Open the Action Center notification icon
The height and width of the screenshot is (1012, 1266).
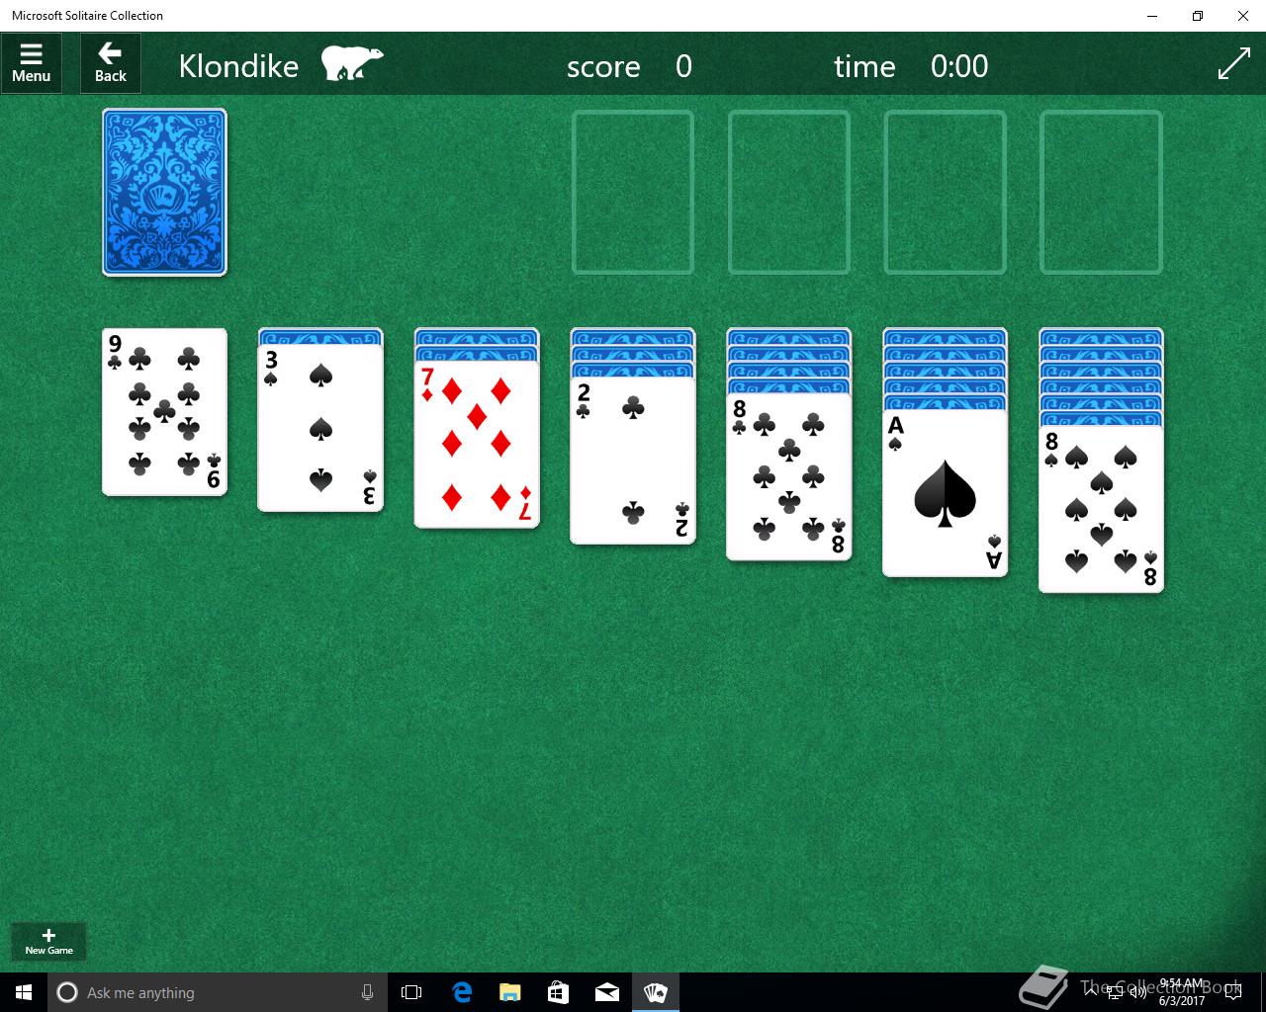1233,992
